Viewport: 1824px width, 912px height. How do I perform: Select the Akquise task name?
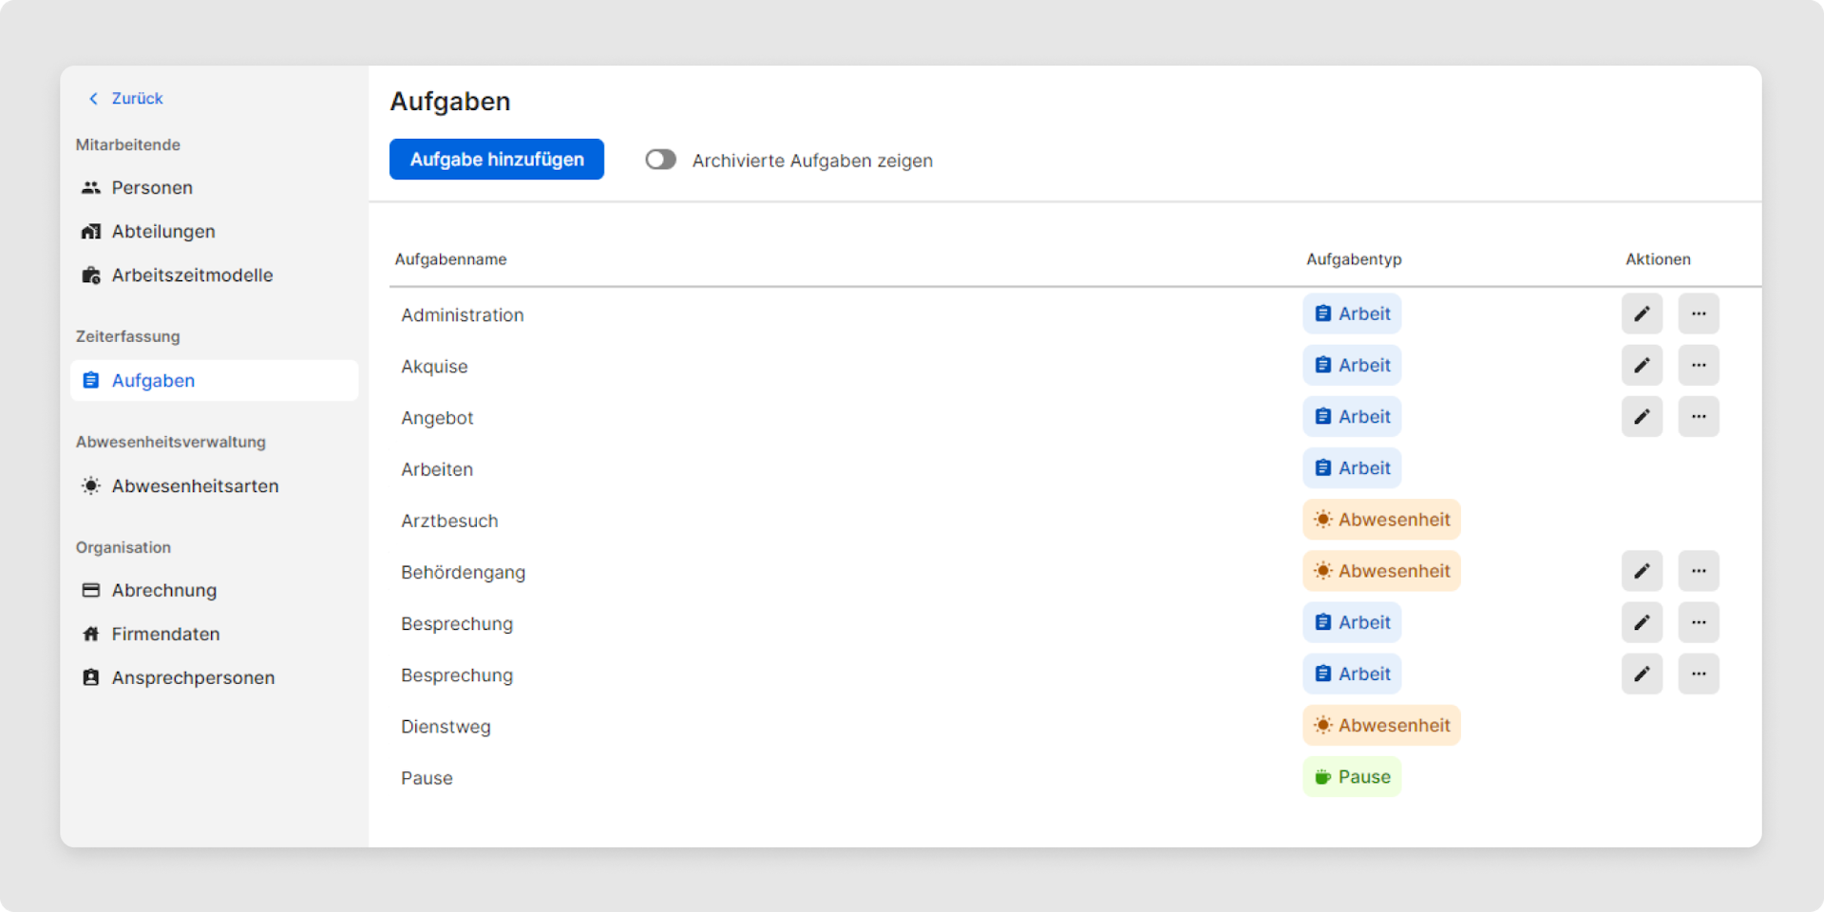coord(434,366)
